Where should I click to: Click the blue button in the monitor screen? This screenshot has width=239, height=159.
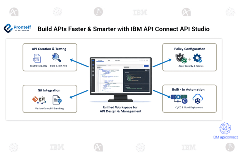pyautogui.click(x=146, y=66)
